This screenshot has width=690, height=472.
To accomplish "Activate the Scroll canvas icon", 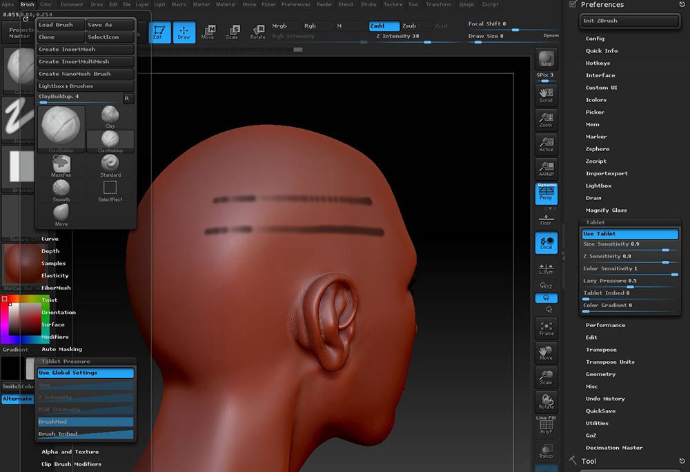I will (546, 95).
